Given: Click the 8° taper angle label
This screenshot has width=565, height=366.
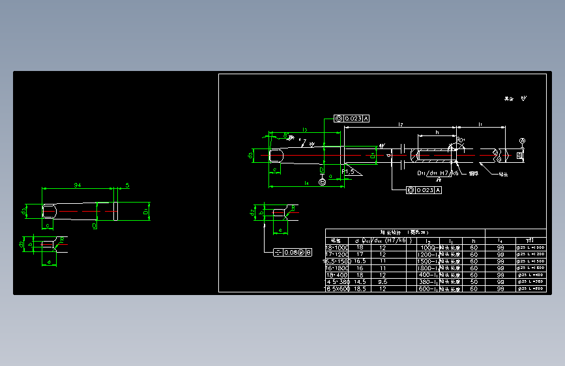Looking at the screenshot, I should pyautogui.click(x=285, y=135).
